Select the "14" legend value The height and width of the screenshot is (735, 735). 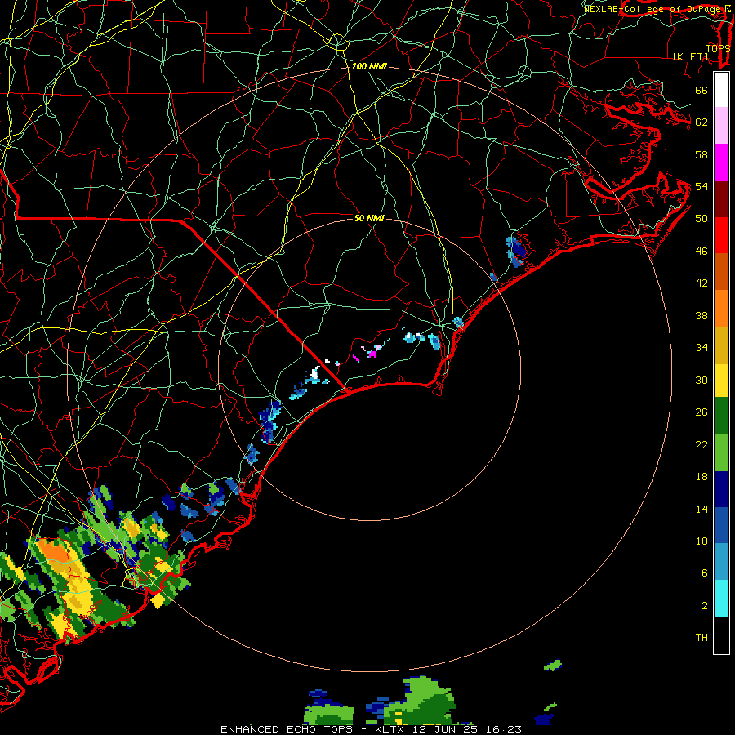point(702,509)
